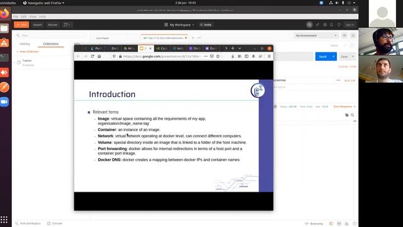Click Postman sync status icon

[309, 25]
